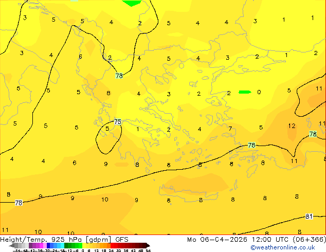Click the value '10' between two 9s
This screenshot has width=326, height=252.
click(104, 200)
